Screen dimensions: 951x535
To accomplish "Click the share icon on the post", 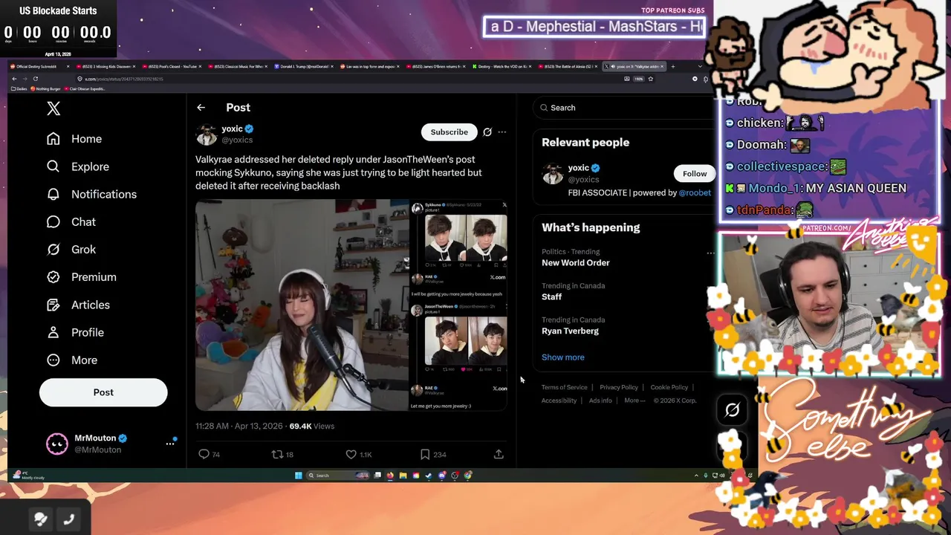I will 499,454.
